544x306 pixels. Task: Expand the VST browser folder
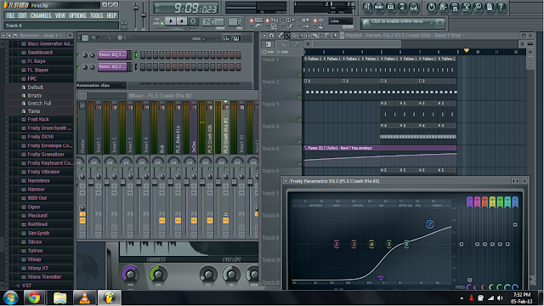tap(26, 286)
